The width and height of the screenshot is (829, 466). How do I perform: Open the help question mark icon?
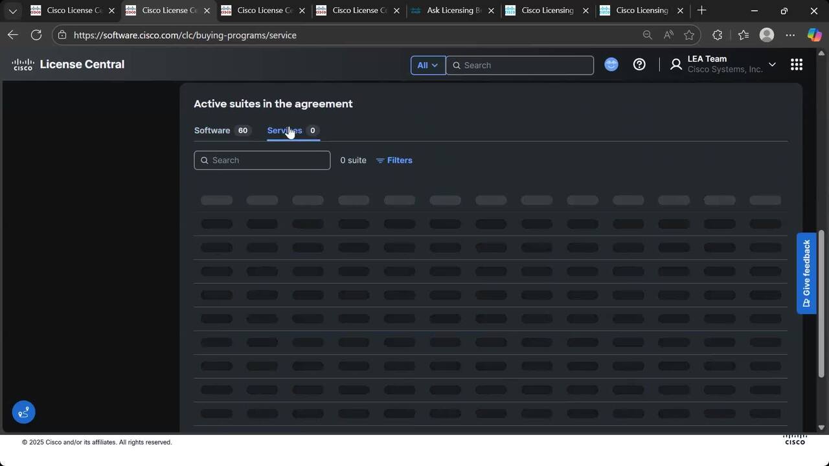point(639,64)
